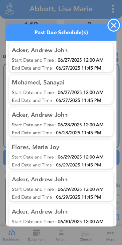Open Acker, Andrew John 06/30/2025 schedule
122x245 pixels.
[x=61, y=215]
